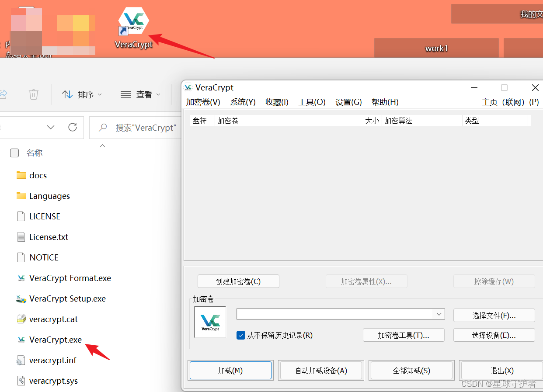The height and width of the screenshot is (392, 543).
Task: Click the sort arrow above 名称 column
Action: [103, 146]
